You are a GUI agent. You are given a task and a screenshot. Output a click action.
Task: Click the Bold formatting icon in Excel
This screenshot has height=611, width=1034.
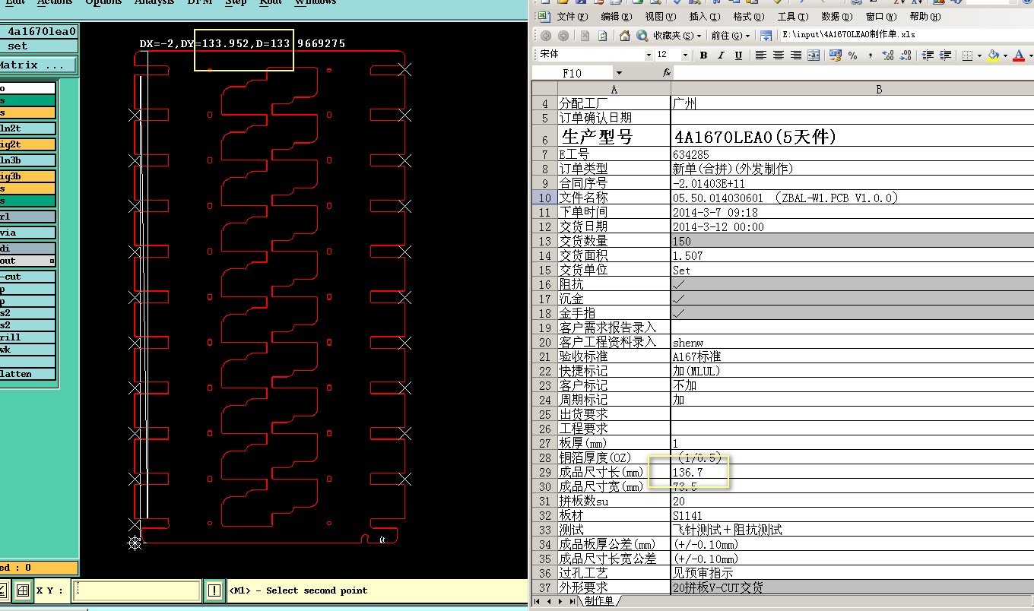coord(704,55)
